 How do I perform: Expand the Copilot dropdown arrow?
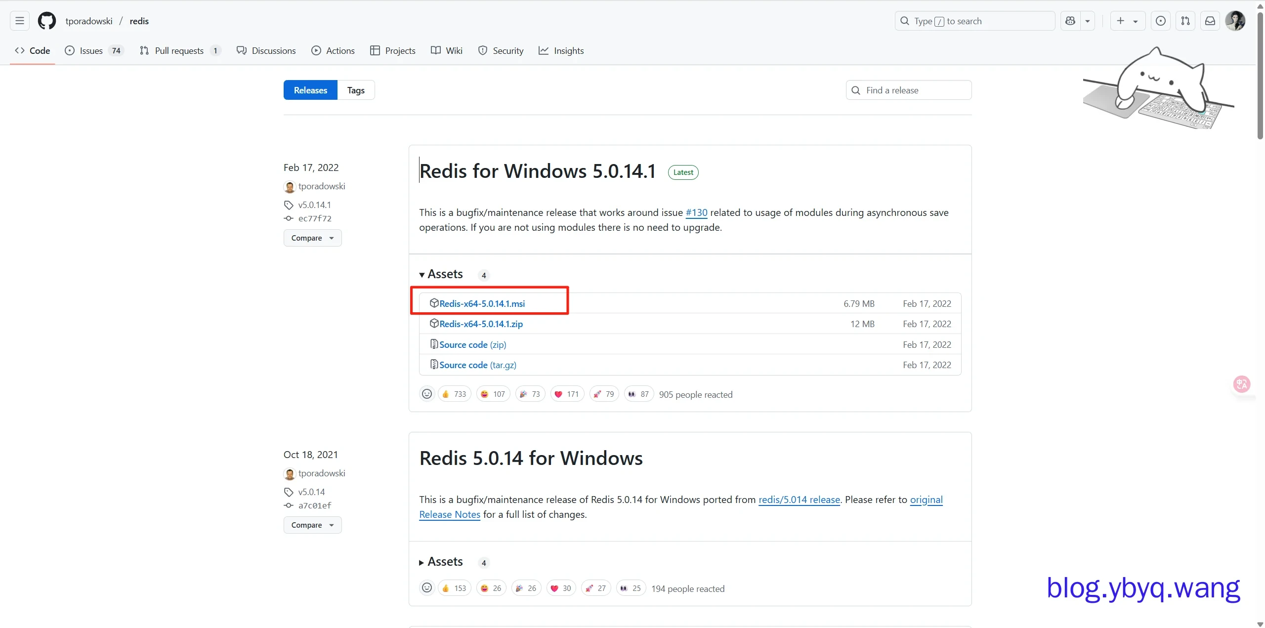coord(1088,21)
